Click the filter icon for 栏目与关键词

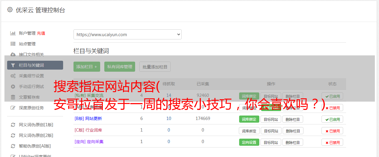pyautogui.click(x=13, y=65)
